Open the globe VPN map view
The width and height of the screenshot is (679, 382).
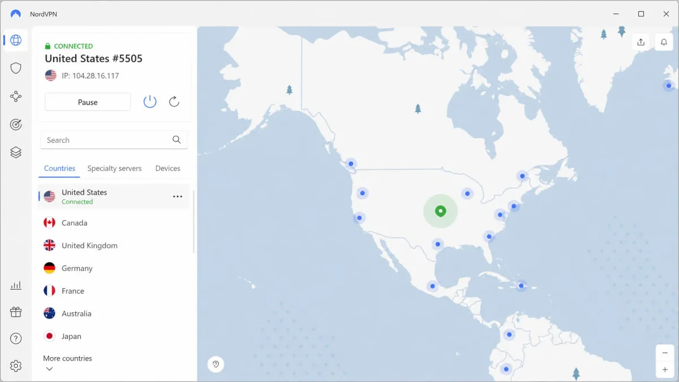point(16,40)
